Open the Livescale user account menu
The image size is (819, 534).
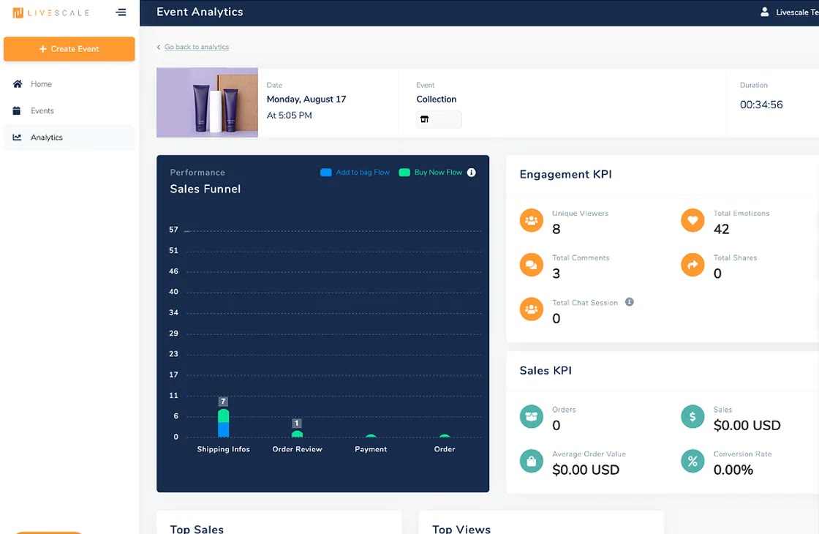789,12
